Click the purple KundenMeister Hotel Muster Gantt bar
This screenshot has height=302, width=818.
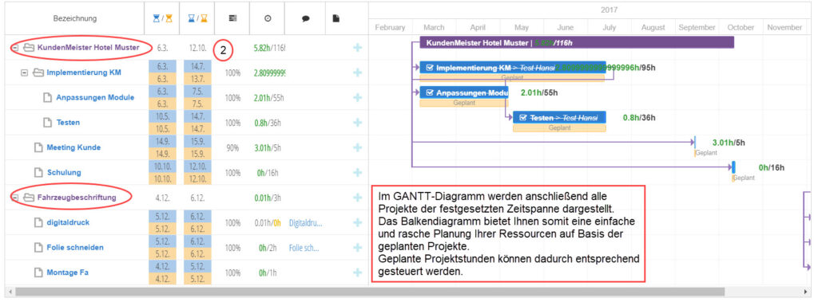577,43
